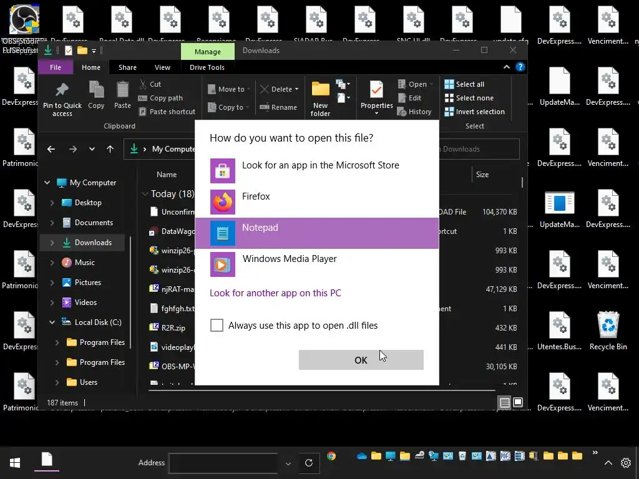The image size is (639, 479).
Task: Go back in File Explorer
Action: 51,149
